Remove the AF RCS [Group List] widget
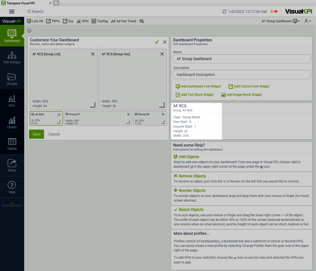316x271 pixels. [x=93, y=54]
